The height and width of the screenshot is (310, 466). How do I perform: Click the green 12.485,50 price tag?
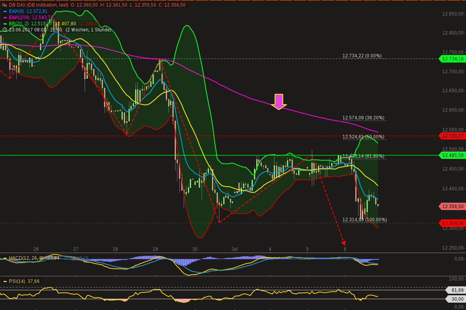click(452, 155)
